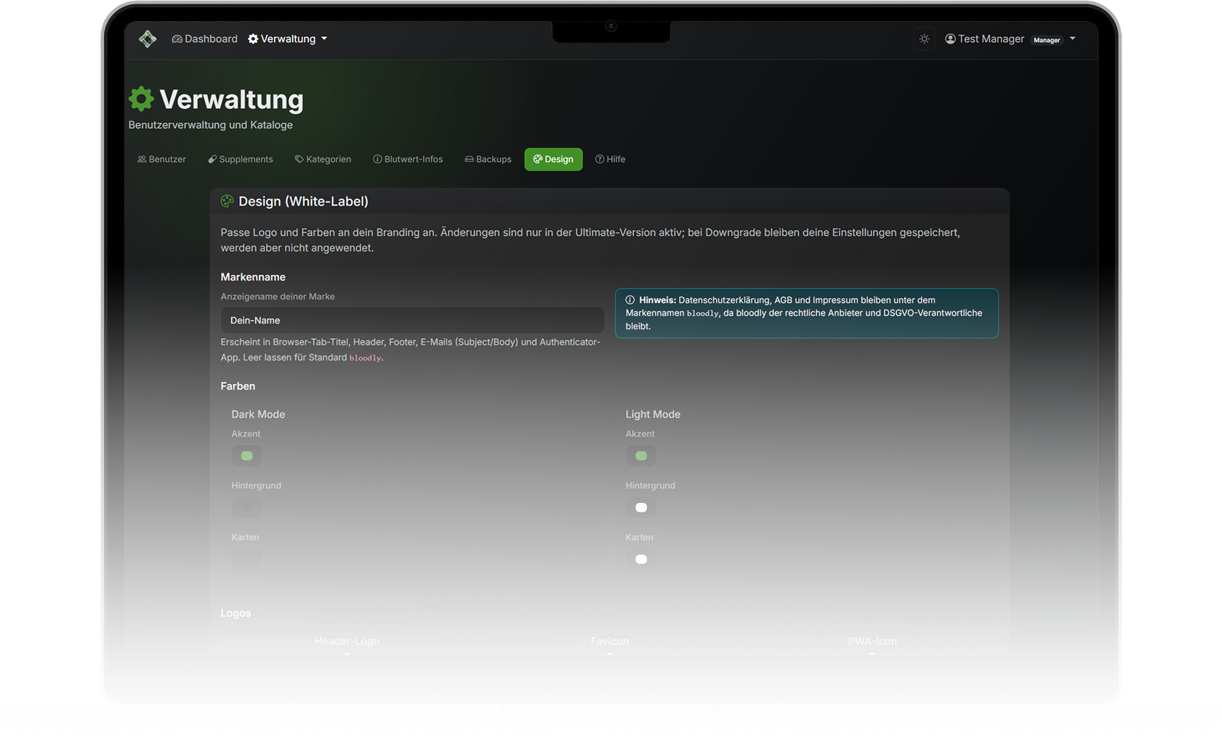
Task: Change the Dark Mode Hintergrund color
Action: point(246,507)
